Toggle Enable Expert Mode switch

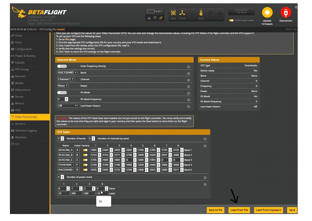[231, 21]
